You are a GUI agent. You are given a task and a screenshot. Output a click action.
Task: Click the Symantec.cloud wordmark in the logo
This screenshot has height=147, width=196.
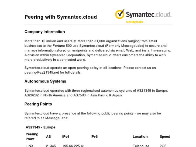pyautogui.click(x=149, y=15)
